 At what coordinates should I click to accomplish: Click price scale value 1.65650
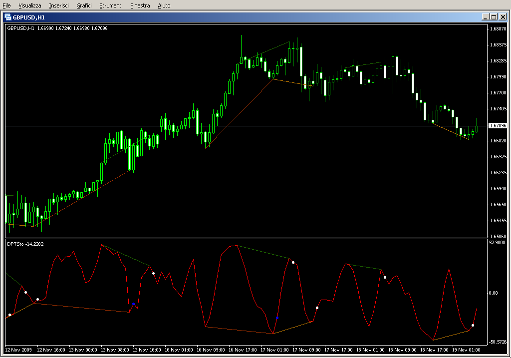[x=499, y=204]
